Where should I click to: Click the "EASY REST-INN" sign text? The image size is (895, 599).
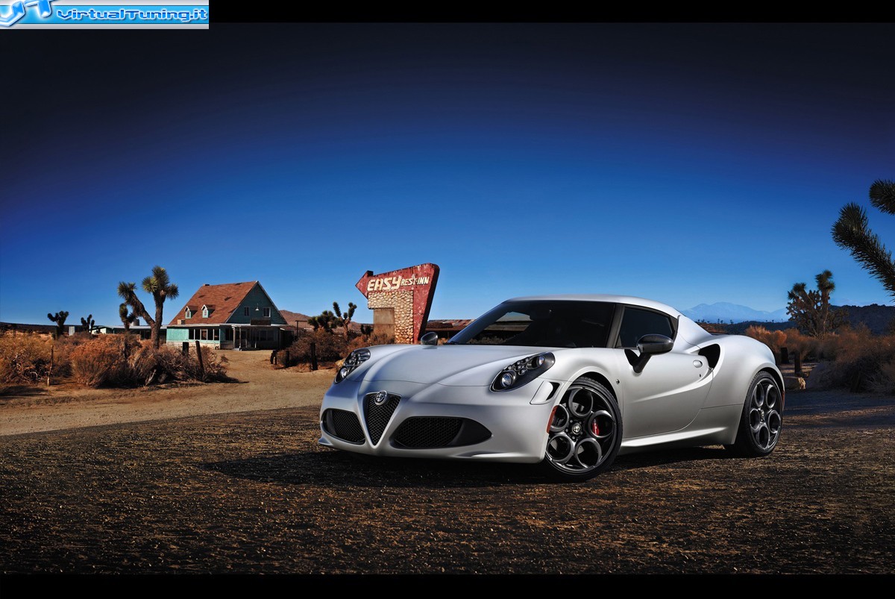398,283
